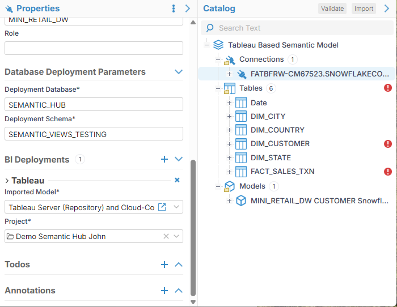The image size is (397, 307).
Task: Click the error indicator next to DIM_CUSTOMER
Action: (388, 144)
